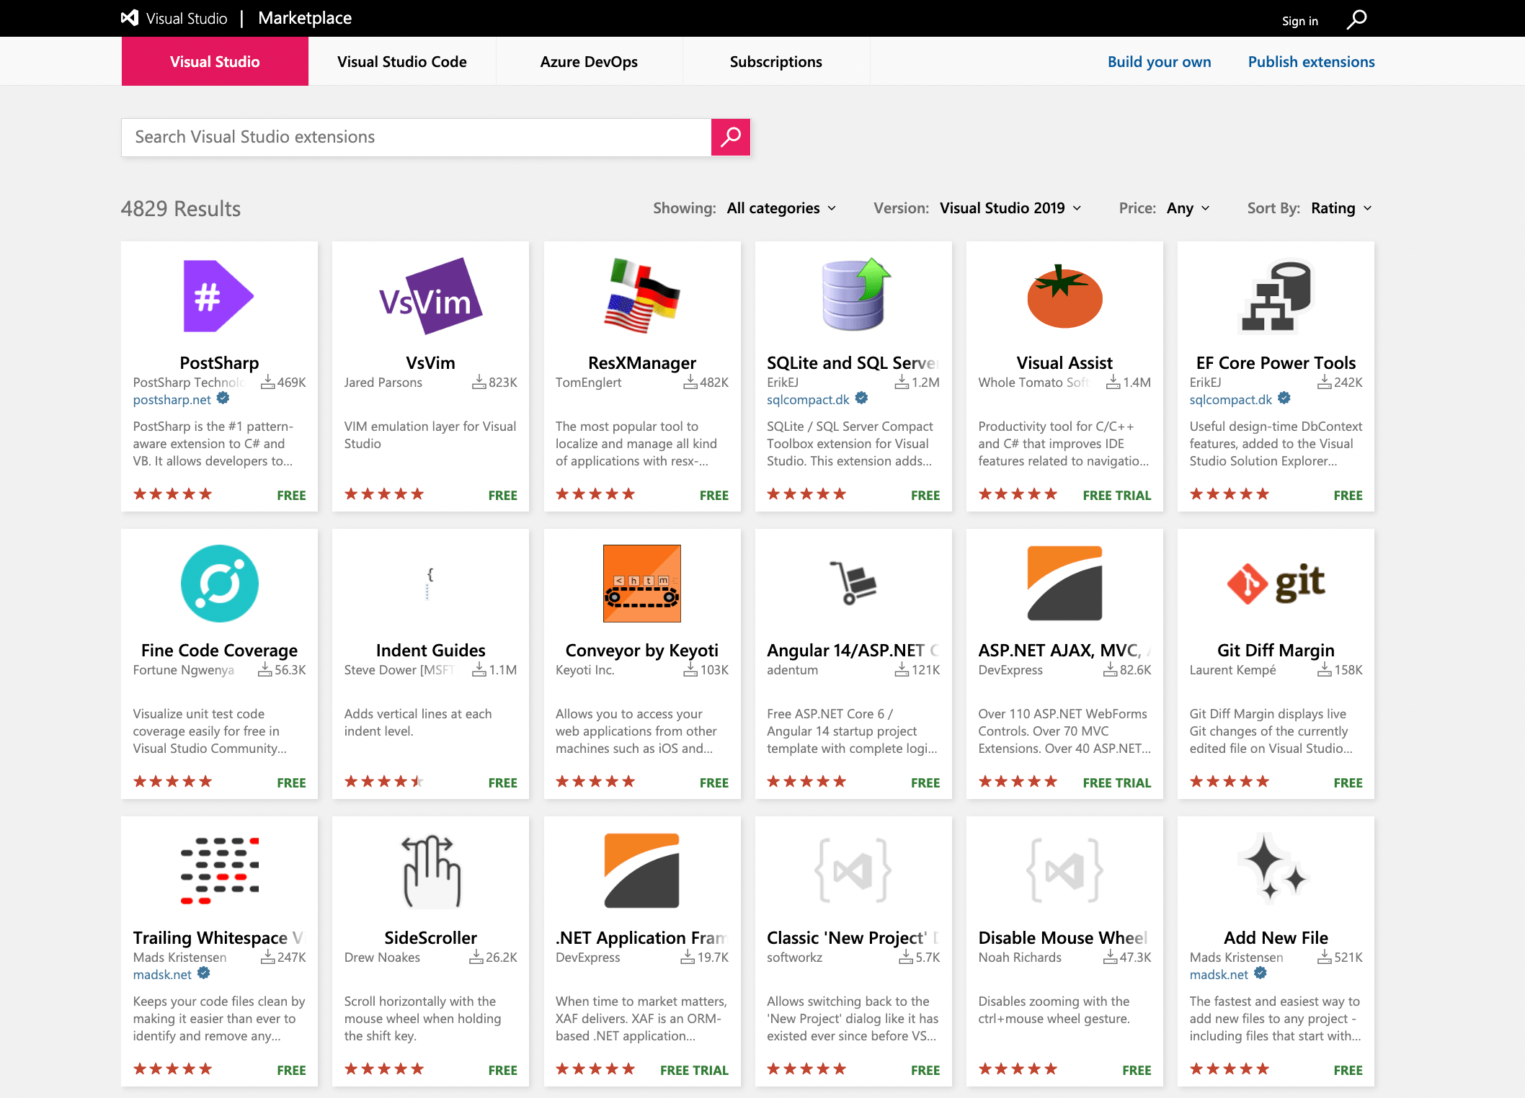Click the Git Diff Margin git logo
The height and width of the screenshot is (1098, 1525).
point(1276,584)
